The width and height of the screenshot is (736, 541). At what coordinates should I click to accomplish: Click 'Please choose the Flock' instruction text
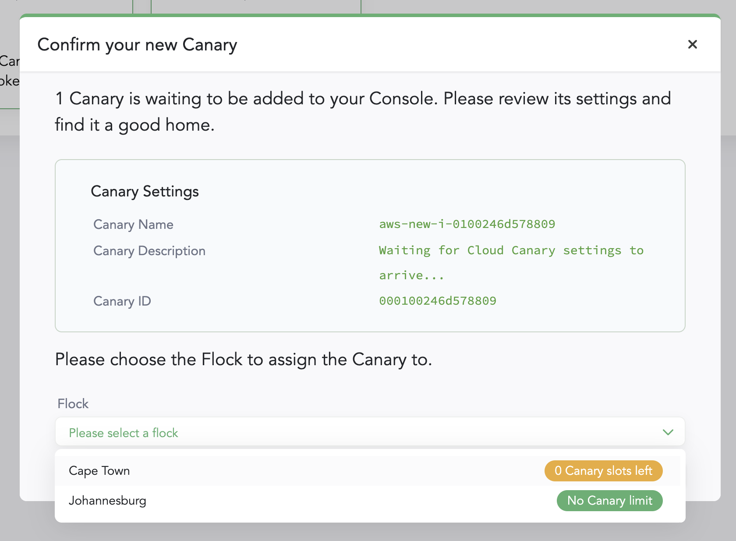[243, 359]
